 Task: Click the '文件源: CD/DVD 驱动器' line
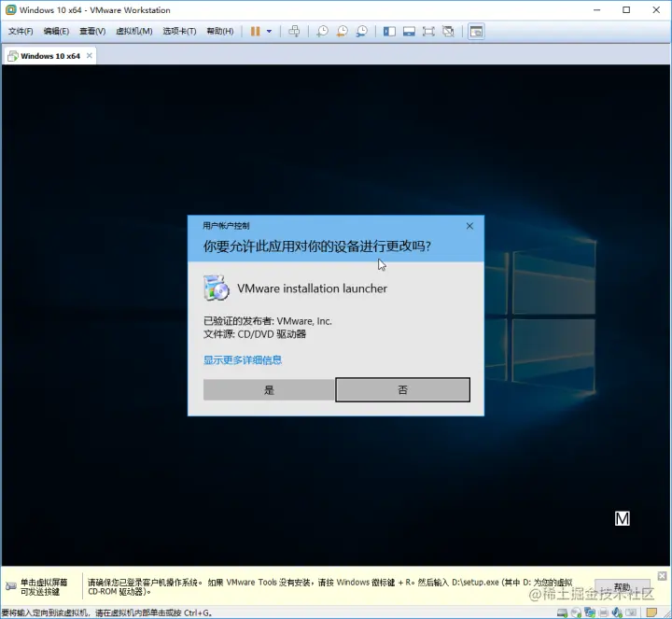pyautogui.click(x=255, y=334)
